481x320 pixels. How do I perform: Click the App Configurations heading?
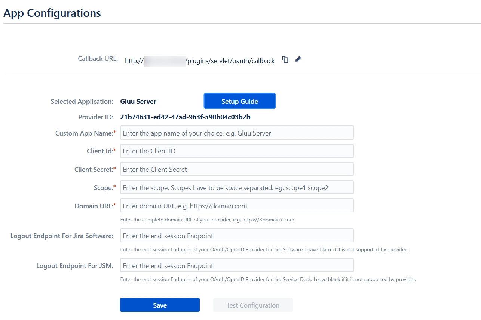[52, 13]
